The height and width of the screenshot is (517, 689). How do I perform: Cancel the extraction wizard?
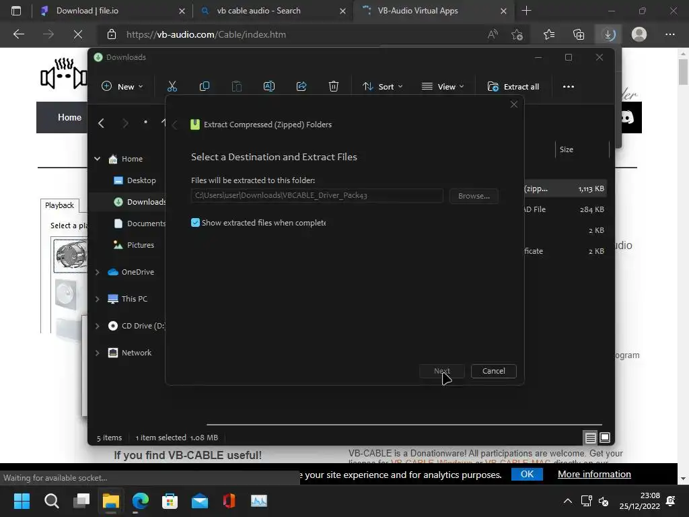pos(493,371)
